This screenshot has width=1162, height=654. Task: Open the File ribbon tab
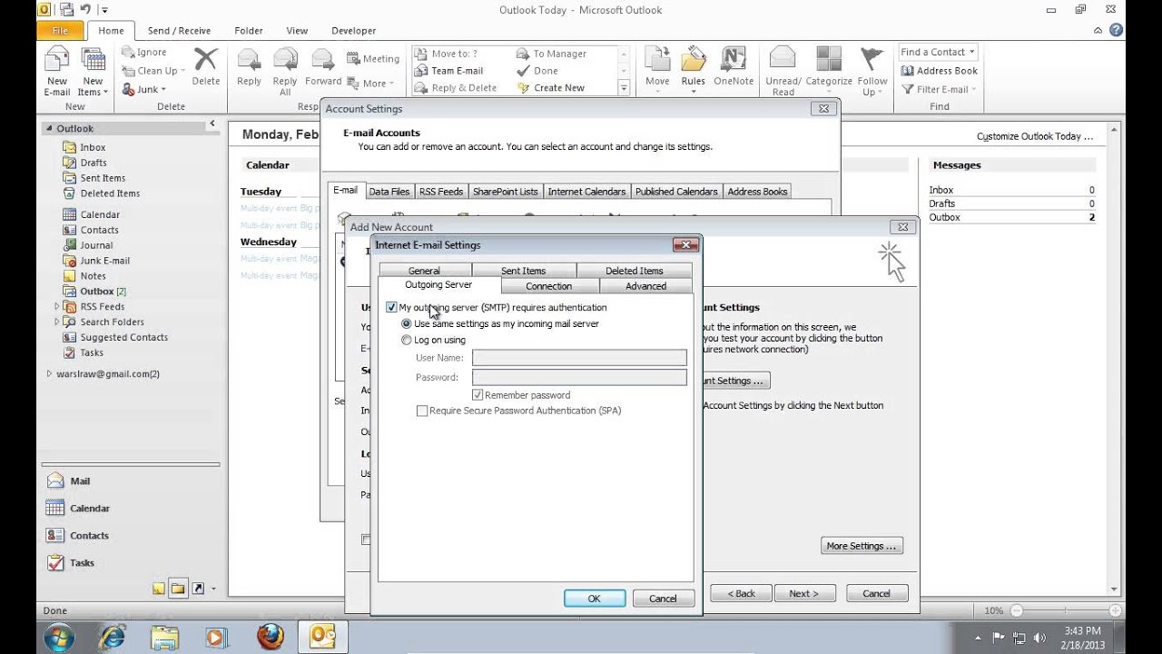click(x=61, y=30)
